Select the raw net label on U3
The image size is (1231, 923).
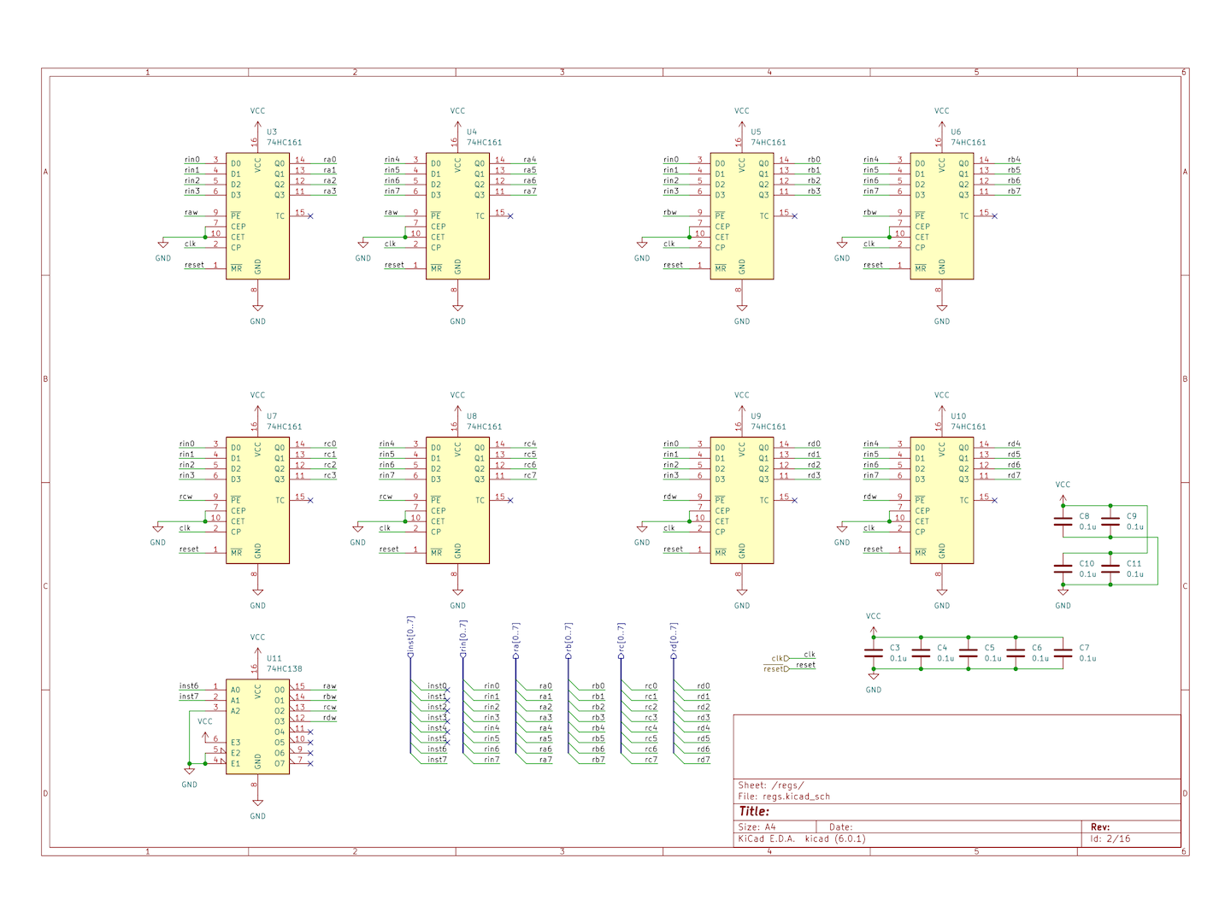pos(191,212)
